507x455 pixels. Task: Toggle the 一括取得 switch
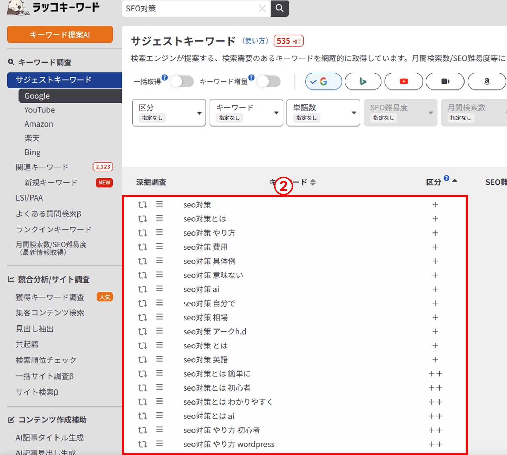(182, 82)
